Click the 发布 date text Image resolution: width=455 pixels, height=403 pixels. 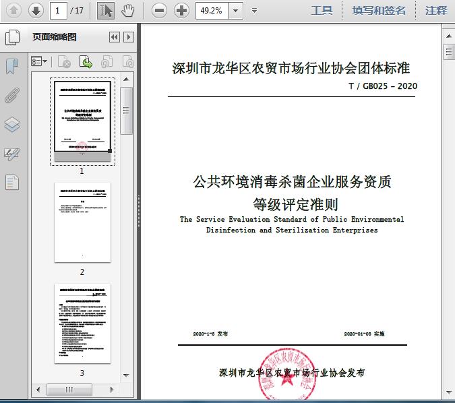[210, 334]
